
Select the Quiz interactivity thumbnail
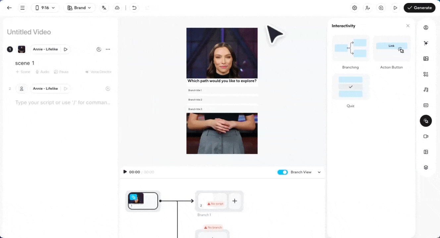(x=351, y=87)
